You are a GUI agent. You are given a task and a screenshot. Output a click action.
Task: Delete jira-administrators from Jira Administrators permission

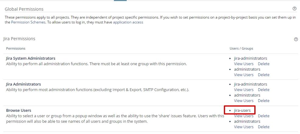click(x=263, y=90)
